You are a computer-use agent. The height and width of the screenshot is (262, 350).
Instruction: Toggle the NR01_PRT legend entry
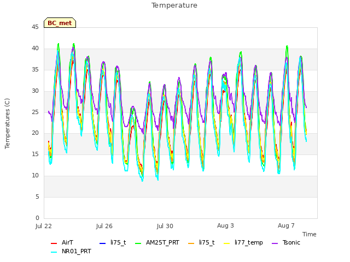71,251
